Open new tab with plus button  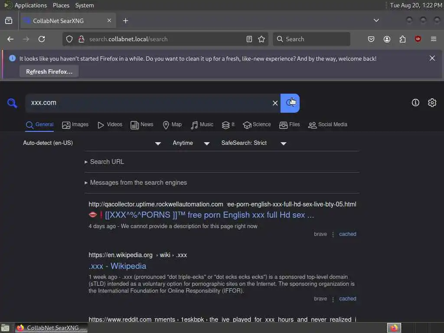click(x=125, y=21)
